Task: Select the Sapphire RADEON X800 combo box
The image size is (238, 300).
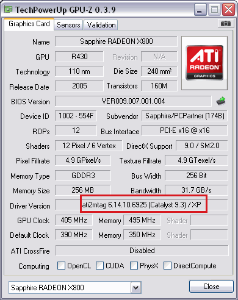Action: pyautogui.click(x=75, y=287)
